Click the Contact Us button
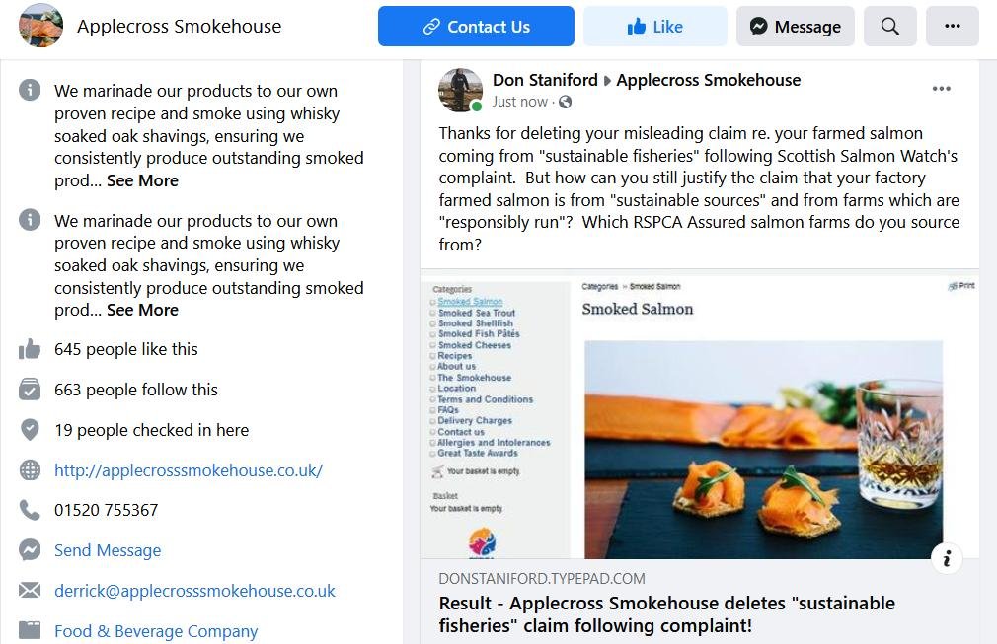 point(475,26)
